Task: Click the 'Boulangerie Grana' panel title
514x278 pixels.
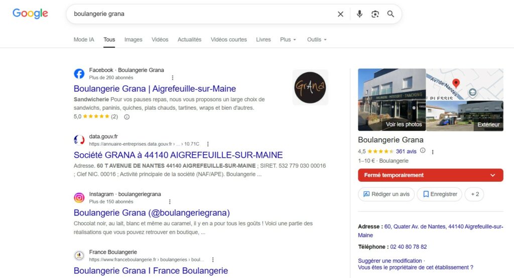Action: [x=391, y=140]
